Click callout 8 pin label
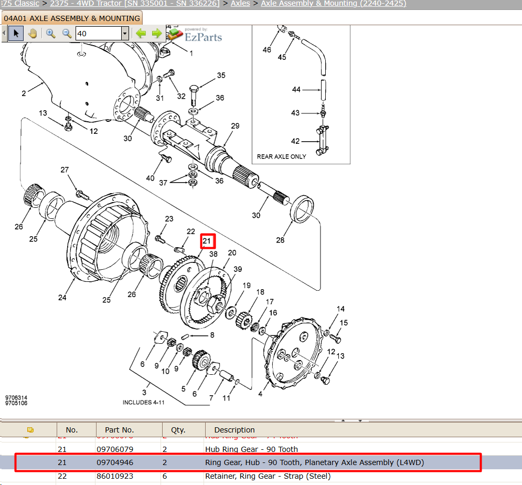 click(x=212, y=335)
